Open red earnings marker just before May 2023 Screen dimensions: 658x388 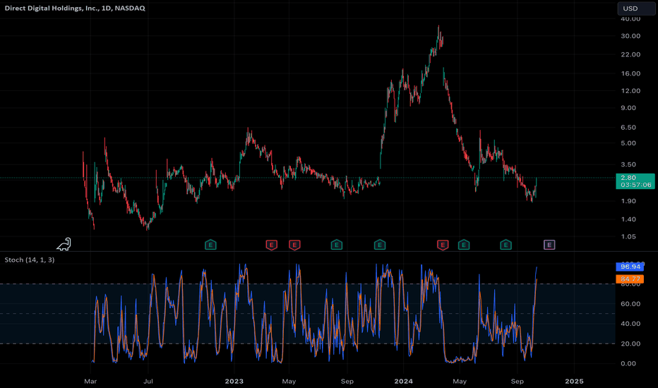tap(294, 245)
